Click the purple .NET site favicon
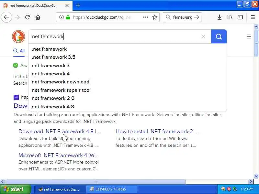The width and height of the screenshot is (259, 194). (16, 97)
